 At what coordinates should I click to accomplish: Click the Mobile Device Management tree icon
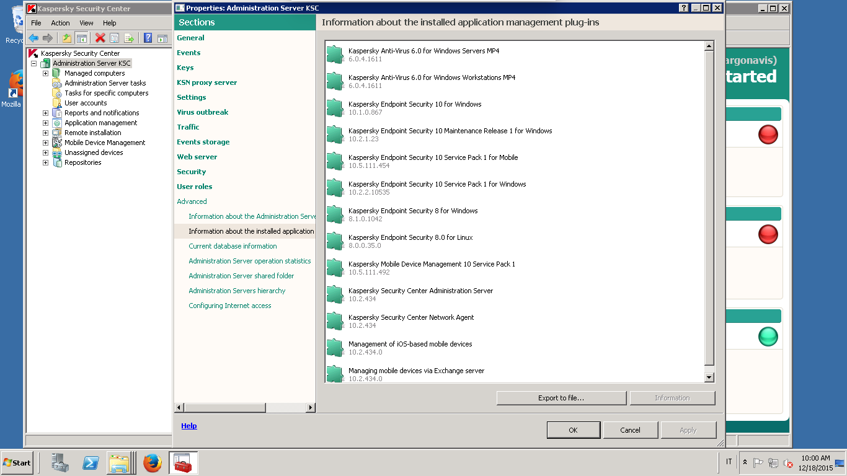point(56,143)
